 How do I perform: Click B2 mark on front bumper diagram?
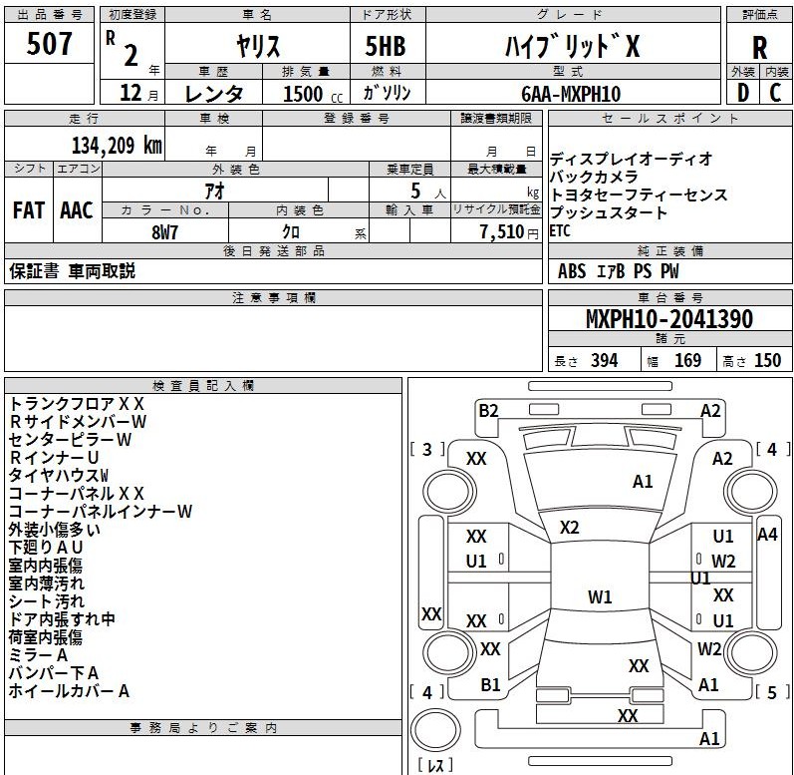pos(489,411)
